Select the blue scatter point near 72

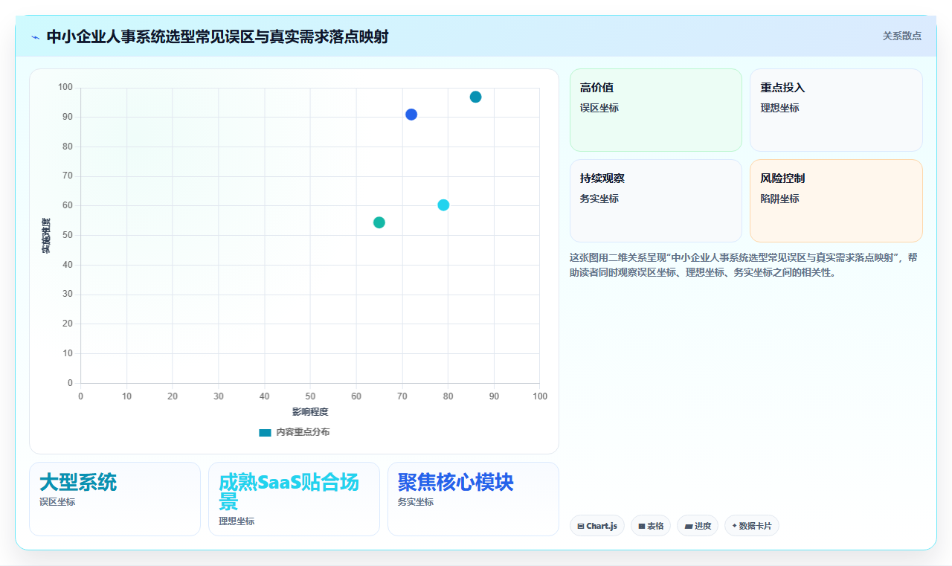[411, 115]
